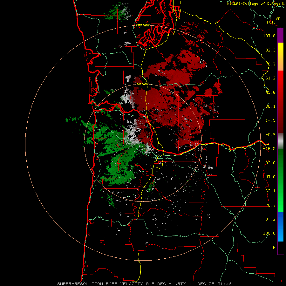286x286 pixels.
Task: Click the TH legend label
Action: point(273,247)
